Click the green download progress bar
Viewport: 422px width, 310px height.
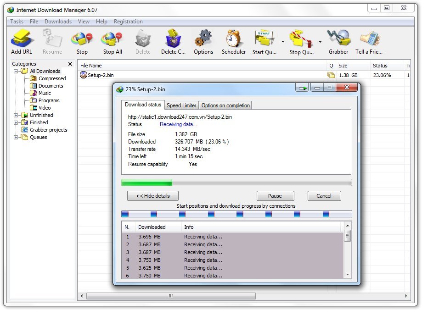[147, 183]
